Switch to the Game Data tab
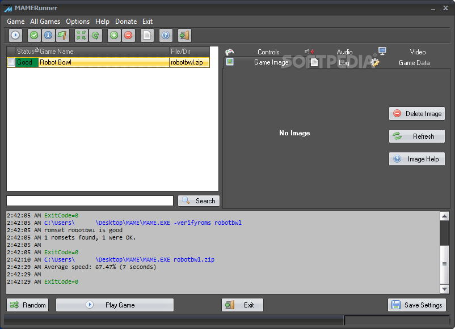The width and height of the screenshot is (455, 329). [x=414, y=63]
